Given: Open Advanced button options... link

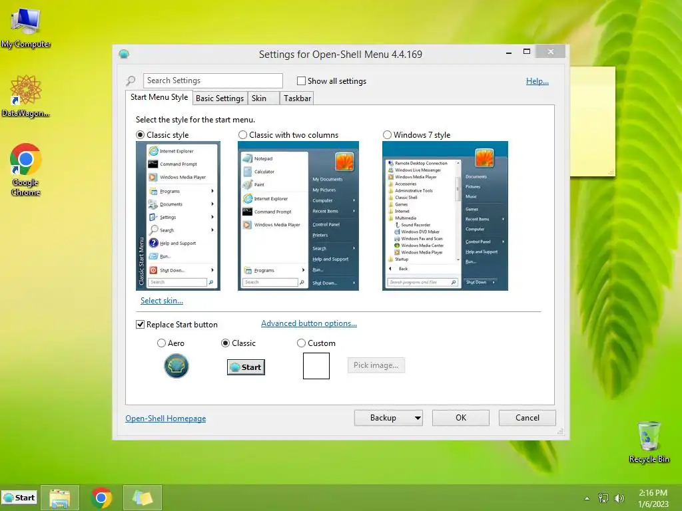Looking at the screenshot, I should pyautogui.click(x=309, y=323).
